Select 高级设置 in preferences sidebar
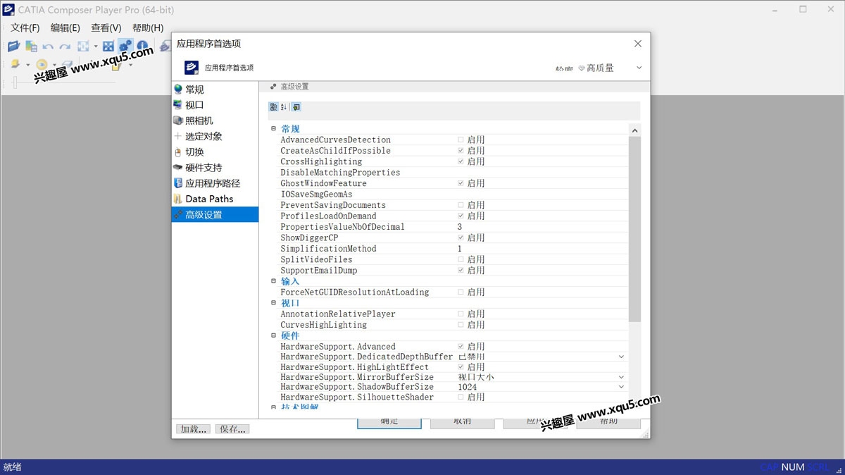This screenshot has width=845, height=475. pos(215,214)
